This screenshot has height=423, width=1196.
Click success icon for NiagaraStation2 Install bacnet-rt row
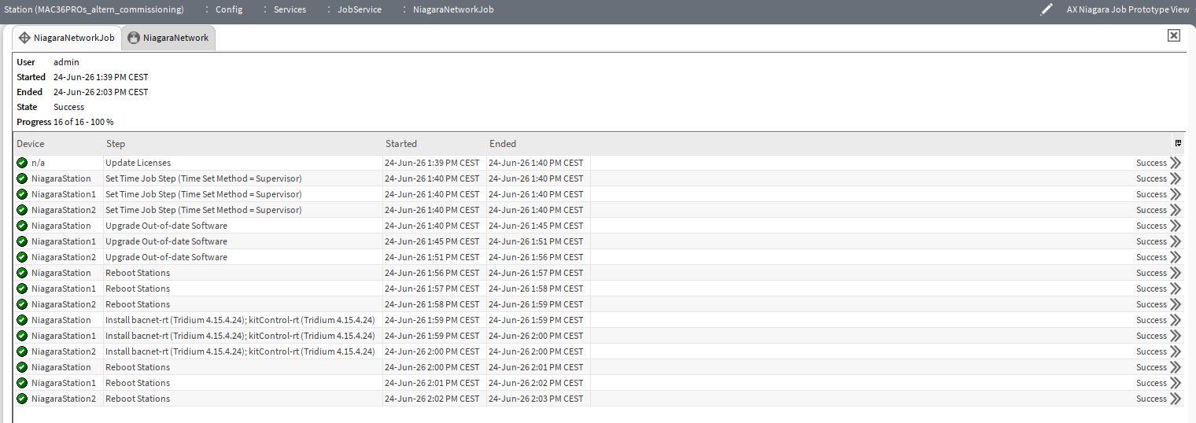(x=22, y=351)
